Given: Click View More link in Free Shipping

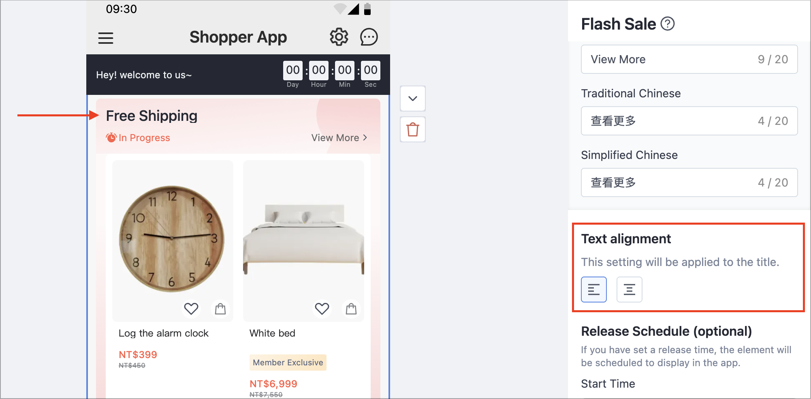Looking at the screenshot, I should pos(339,138).
